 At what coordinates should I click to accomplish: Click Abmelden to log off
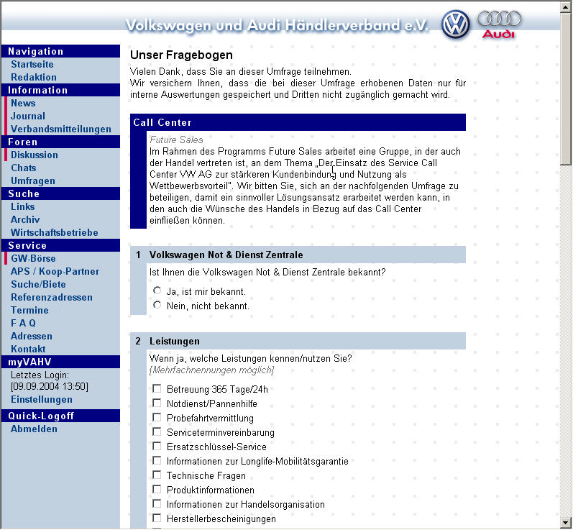point(34,429)
